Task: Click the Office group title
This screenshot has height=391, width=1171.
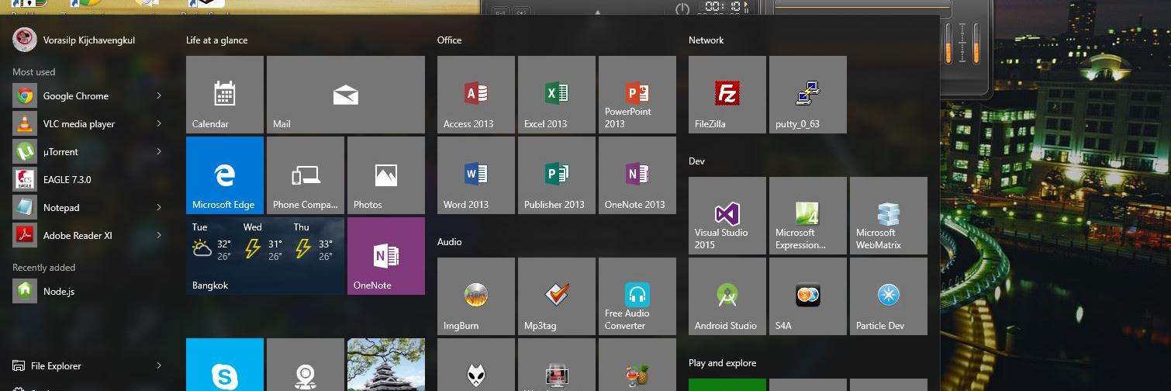Action: pos(449,40)
